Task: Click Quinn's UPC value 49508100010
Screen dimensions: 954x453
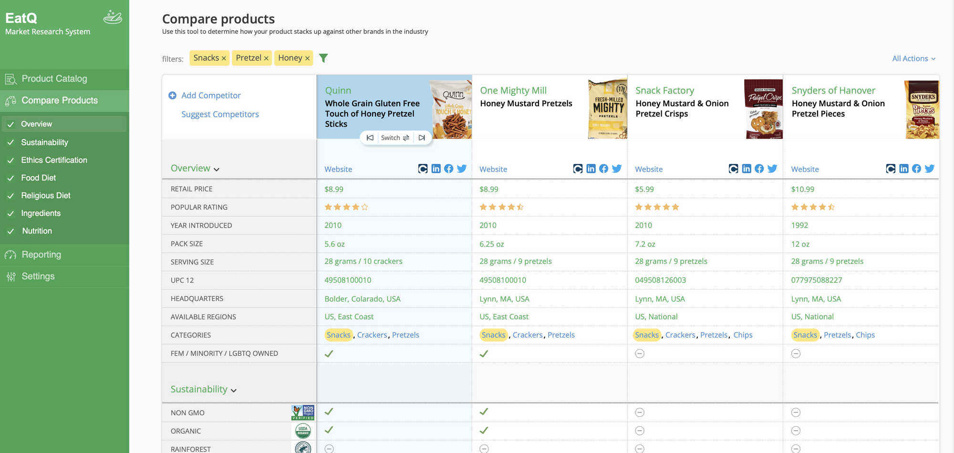Action: click(x=348, y=280)
